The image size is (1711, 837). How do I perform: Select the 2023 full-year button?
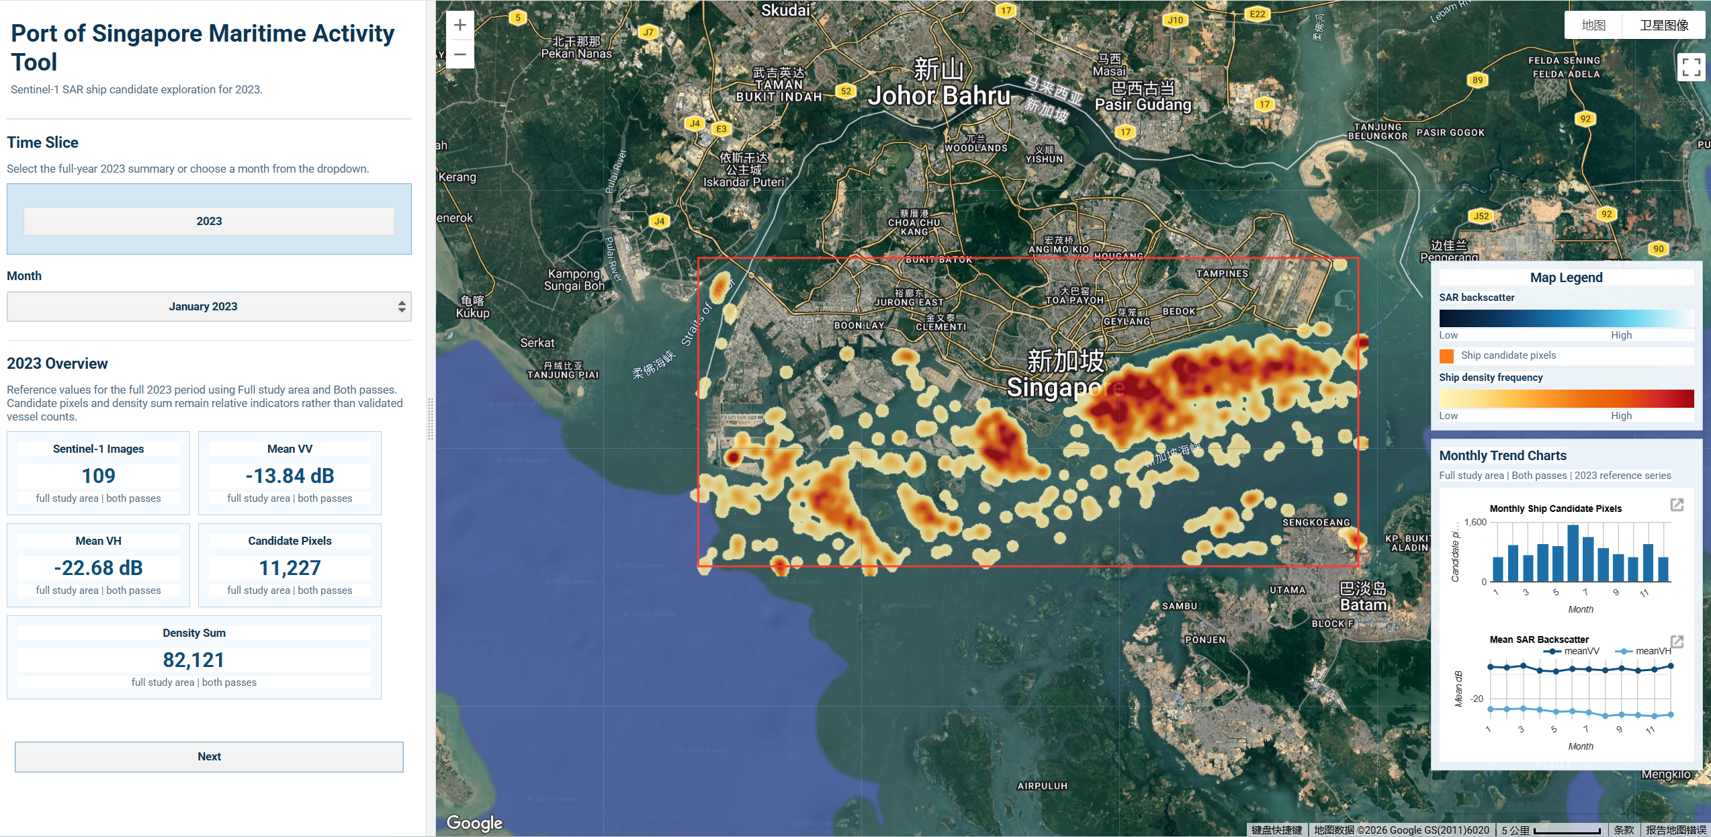click(209, 221)
